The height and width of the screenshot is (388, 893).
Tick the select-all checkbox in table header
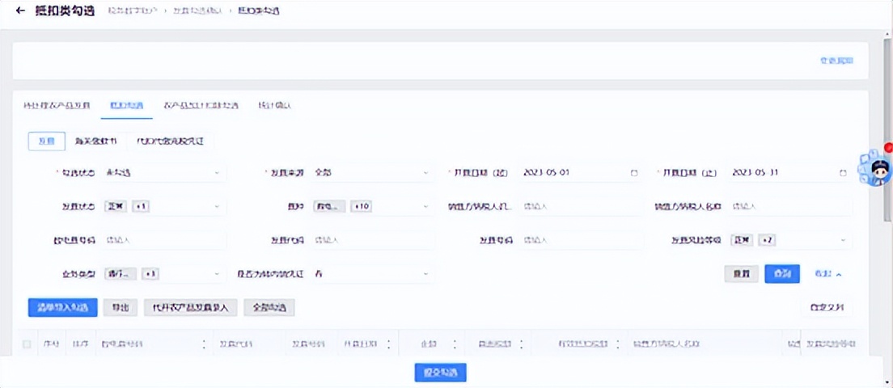26,344
